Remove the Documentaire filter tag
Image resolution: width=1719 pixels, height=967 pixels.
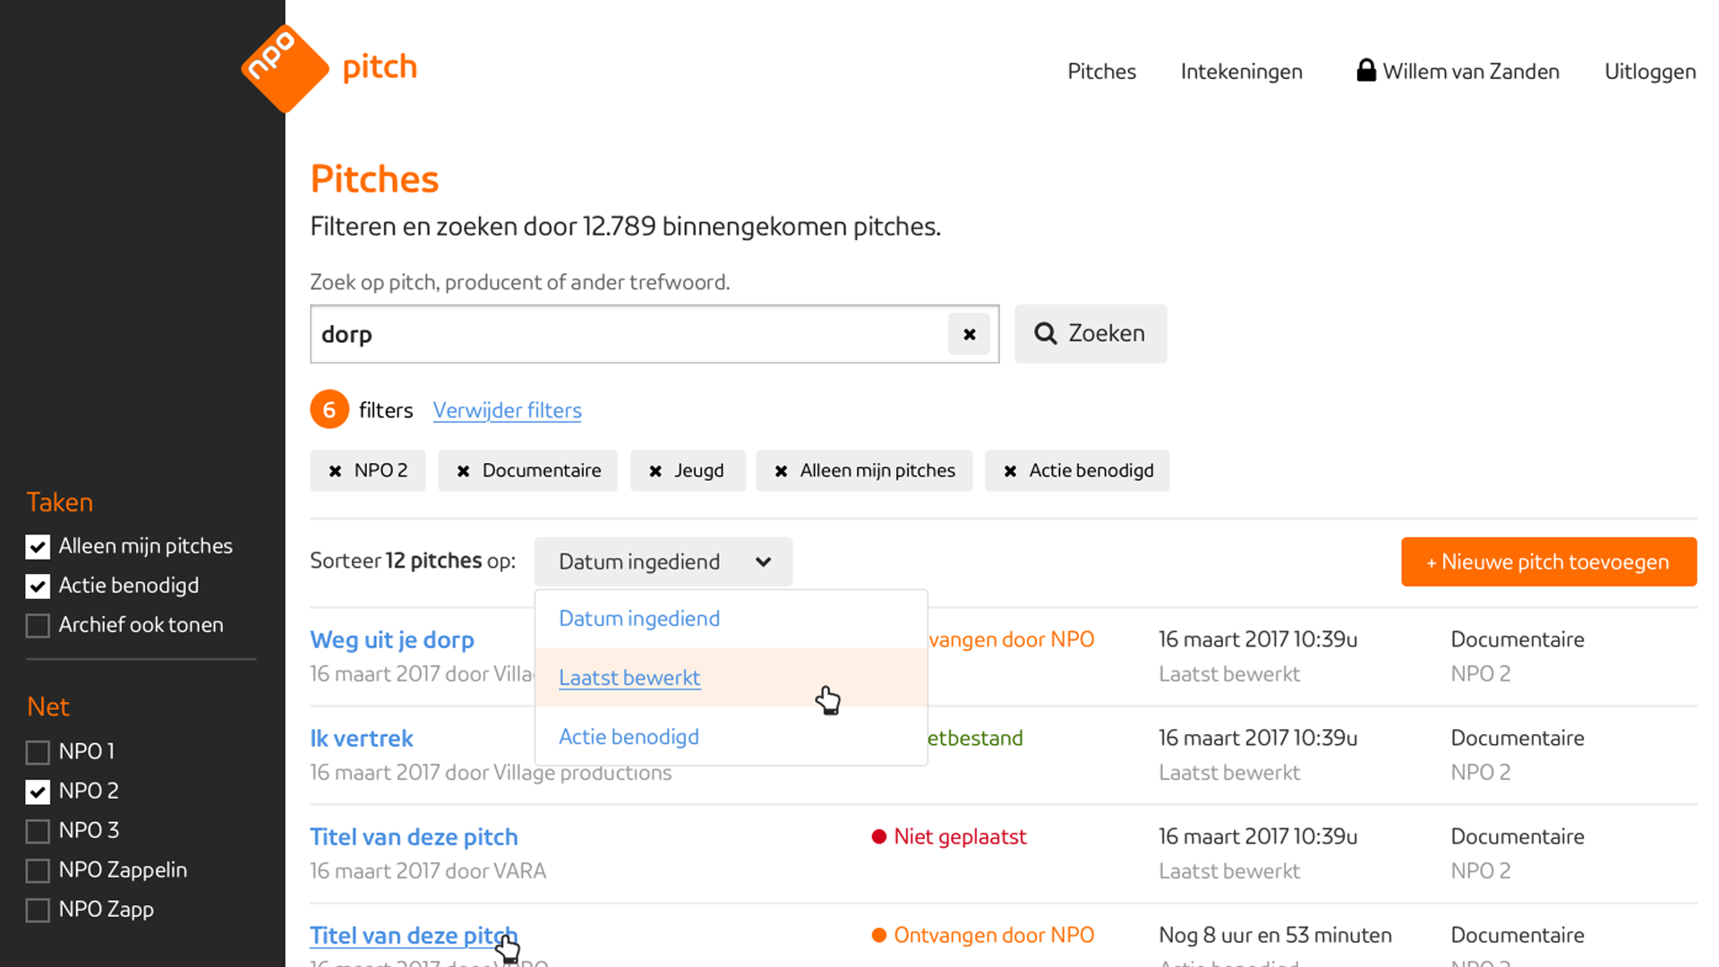pos(463,471)
